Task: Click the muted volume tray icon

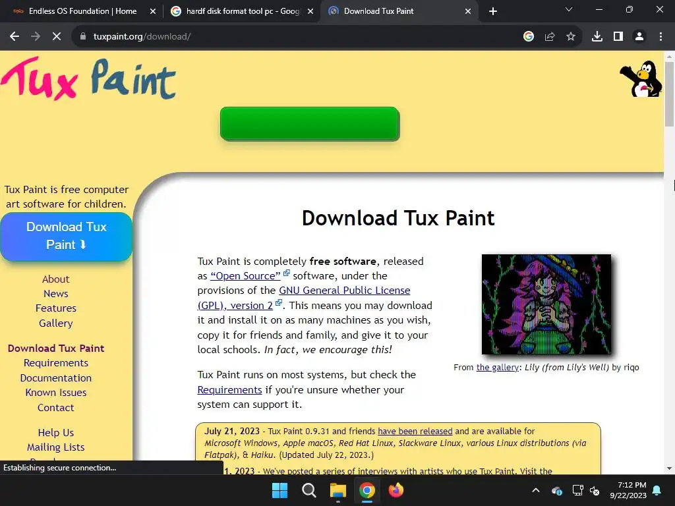Action: [x=595, y=490]
